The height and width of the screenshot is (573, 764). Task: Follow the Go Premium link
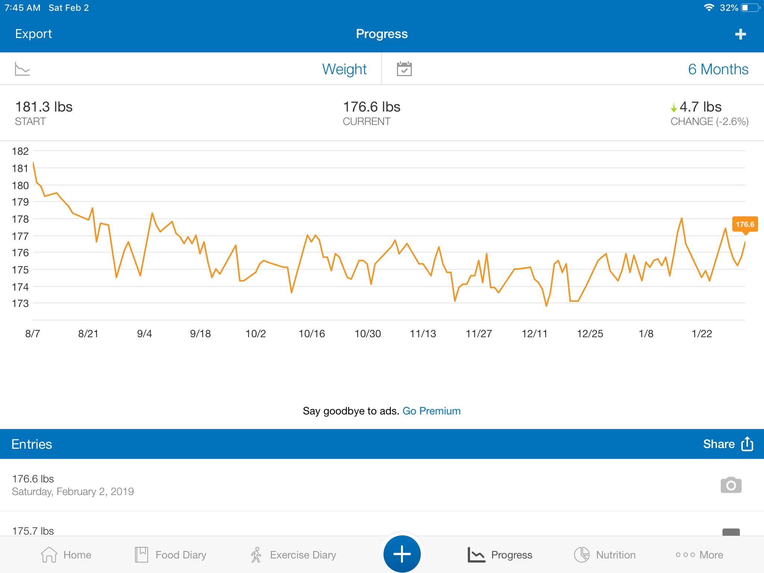coord(432,411)
